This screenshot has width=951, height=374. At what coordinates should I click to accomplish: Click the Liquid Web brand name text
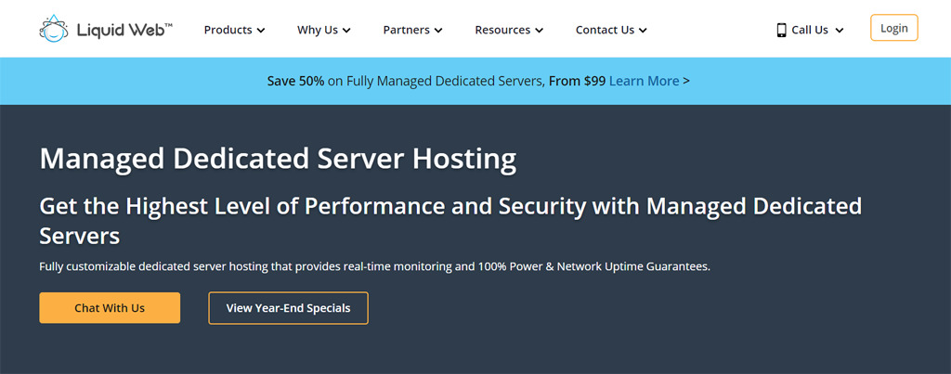coord(124,29)
